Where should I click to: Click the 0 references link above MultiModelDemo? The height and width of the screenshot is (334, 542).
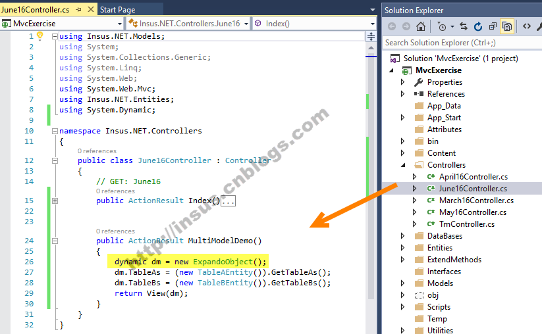pyautogui.click(x=115, y=231)
